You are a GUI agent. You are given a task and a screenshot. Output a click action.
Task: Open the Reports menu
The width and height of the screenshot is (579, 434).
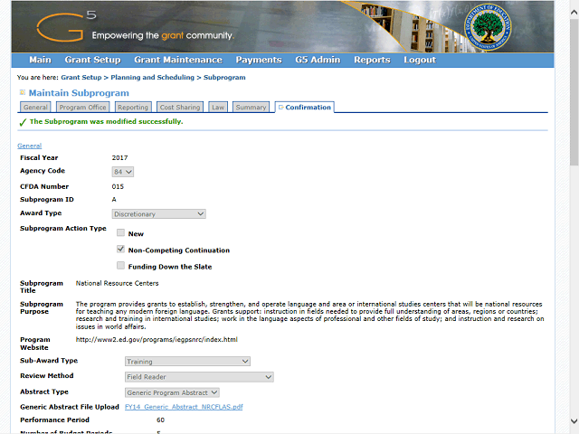click(x=372, y=60)
